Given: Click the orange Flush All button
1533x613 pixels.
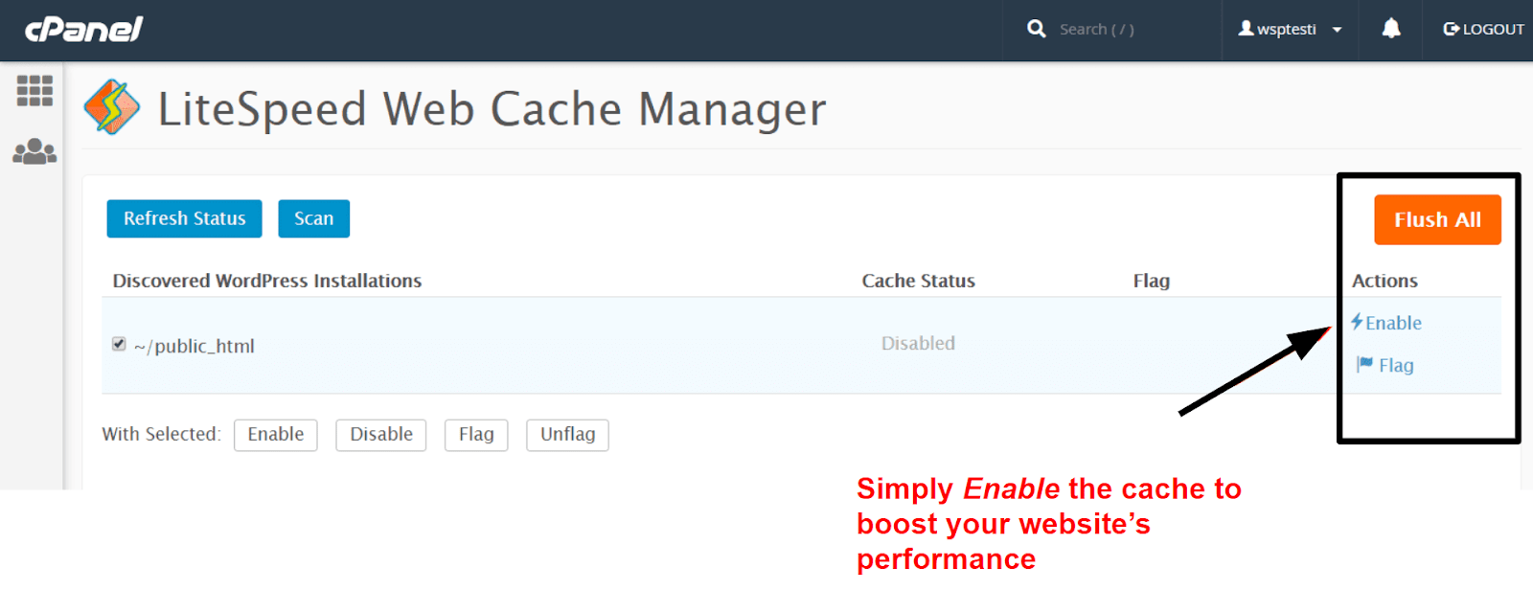Looking at the screenshot, I should 1437,220.
